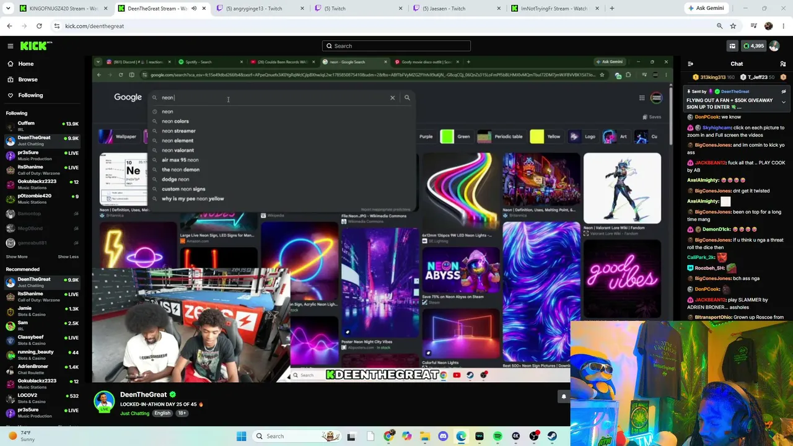Open Windows Start menu
The width and height of the screenshot is (793, 446).
pyautogui.click(x=242, y=436)
